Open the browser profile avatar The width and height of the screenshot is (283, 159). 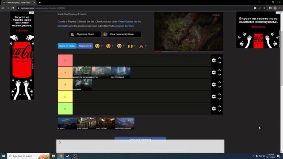tap(275, 8)
